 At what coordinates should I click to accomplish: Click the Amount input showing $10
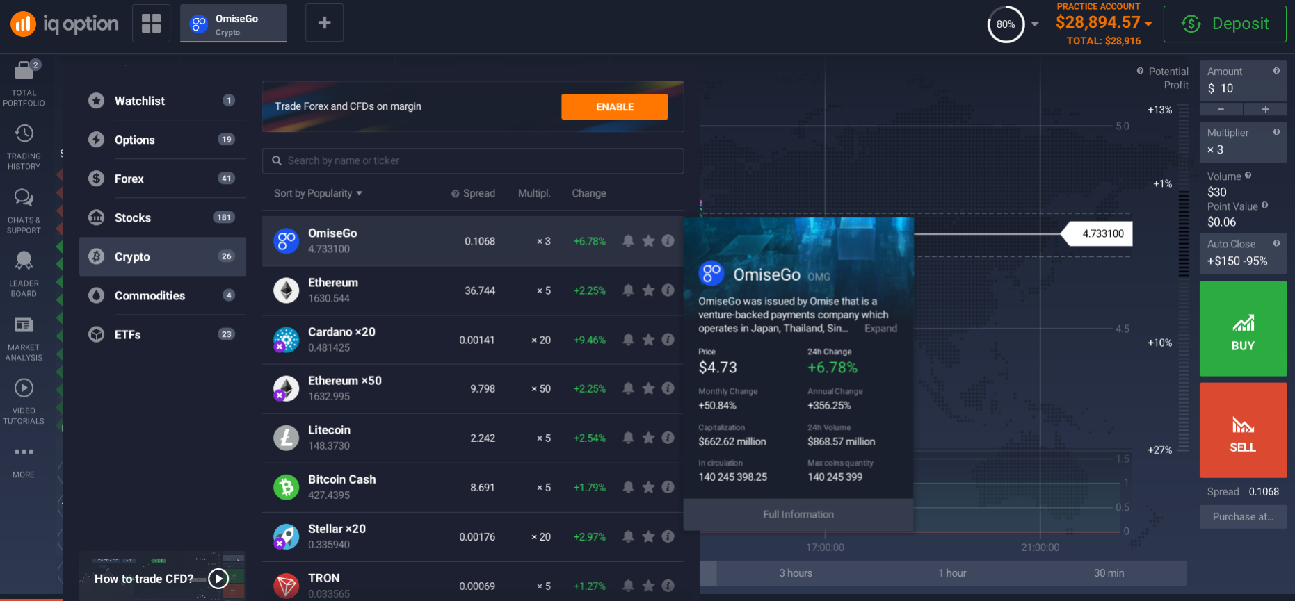pyautogui.click(x=1243, y=81)
